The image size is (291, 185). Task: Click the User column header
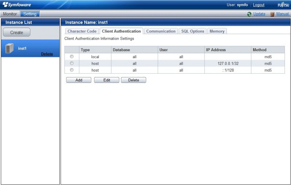point(181,50)
